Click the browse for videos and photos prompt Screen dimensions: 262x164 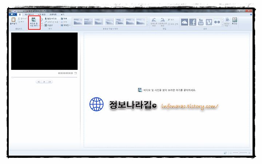click(167, 90)
